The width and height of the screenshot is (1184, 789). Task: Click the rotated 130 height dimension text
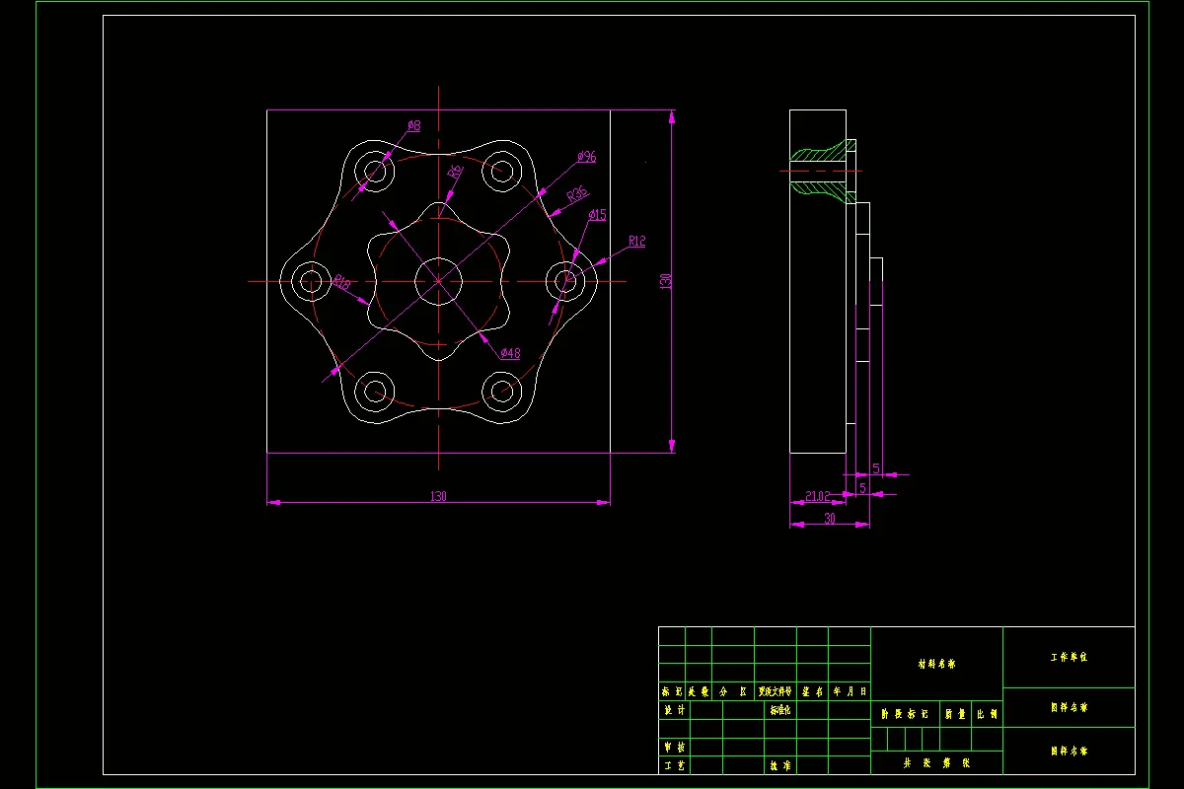click(665, 281)
